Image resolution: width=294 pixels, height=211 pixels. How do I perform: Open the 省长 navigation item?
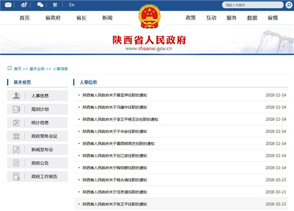[81, 18]
